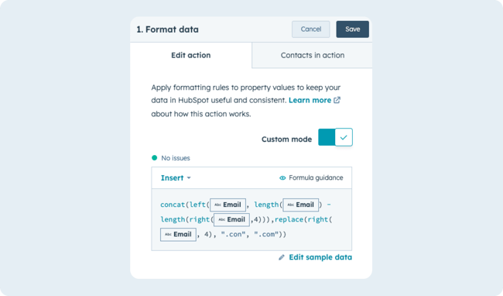Switch to the Contacts in action tab
This screenshot has height=296, width=503.
pyautogui.click(x=313, y=55)
